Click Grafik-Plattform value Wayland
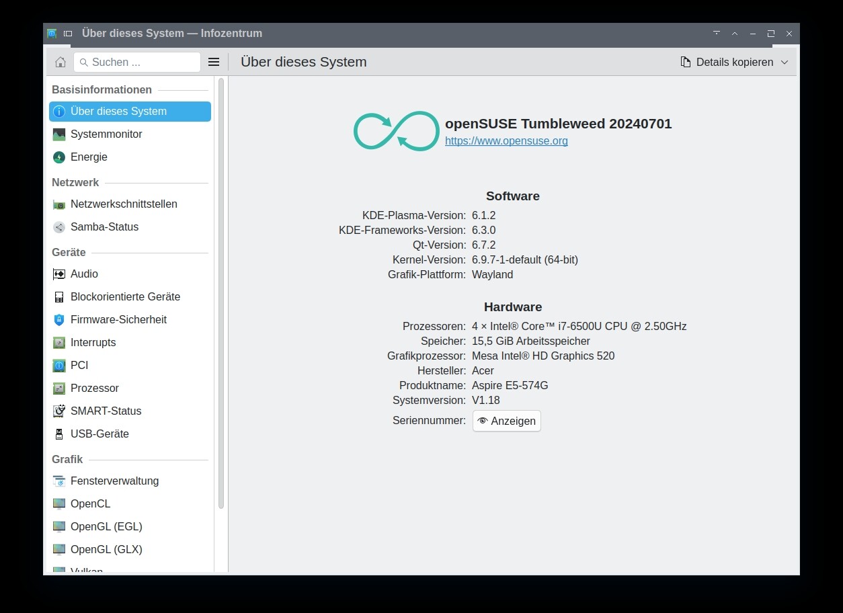843x613 pixels. point(493,275)
